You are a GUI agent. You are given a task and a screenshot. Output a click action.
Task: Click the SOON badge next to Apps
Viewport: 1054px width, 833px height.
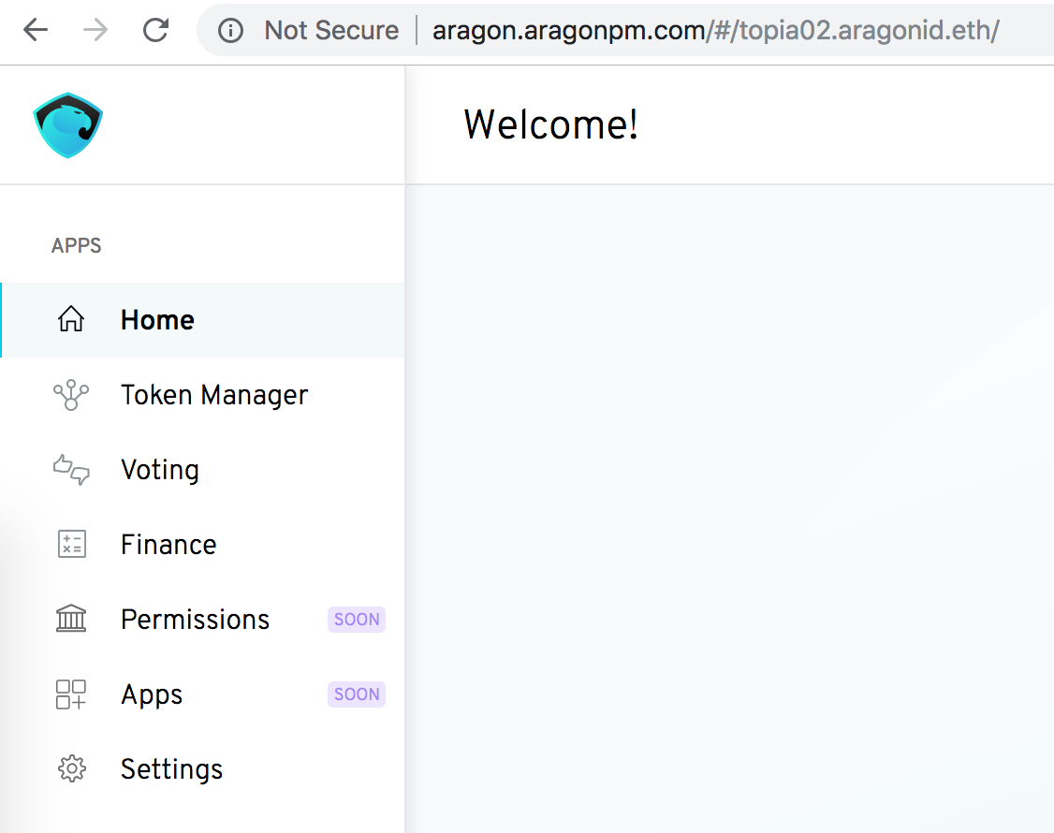tap(357, 694)
